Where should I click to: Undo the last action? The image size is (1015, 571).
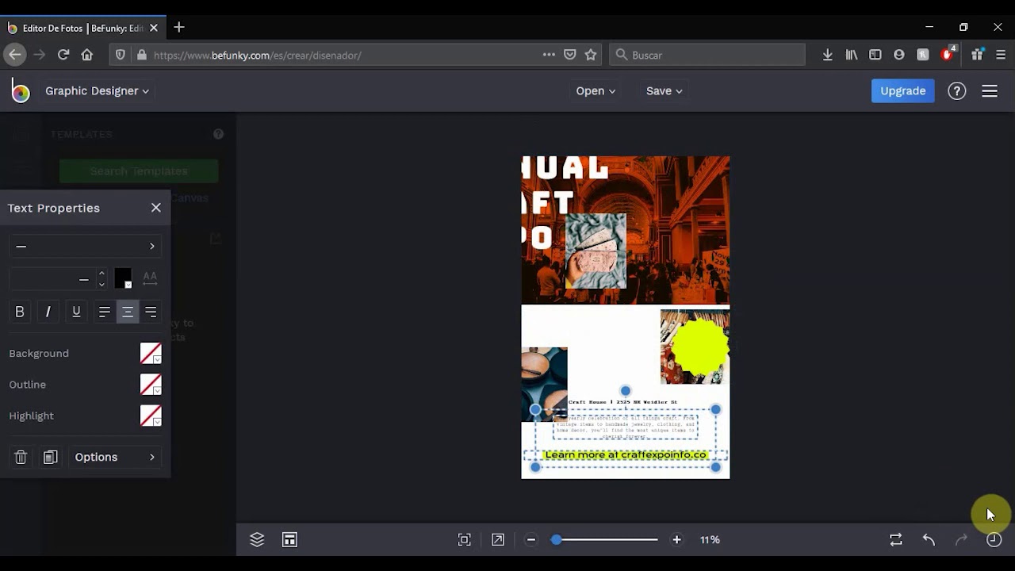coord(929,539)
